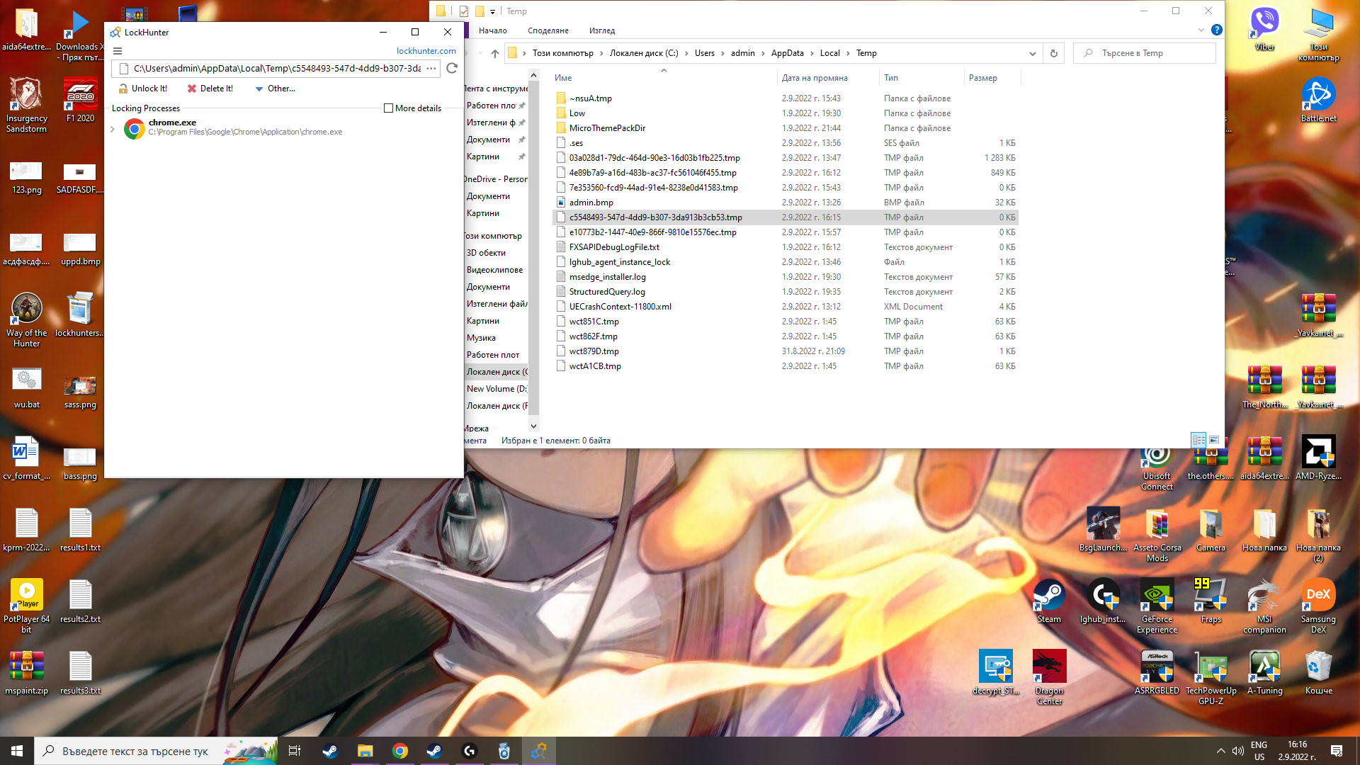Image resolution: width=1360 pixels, height=765 pixels.
Task: Enable the More details checkbox
Action: (388, 108)
